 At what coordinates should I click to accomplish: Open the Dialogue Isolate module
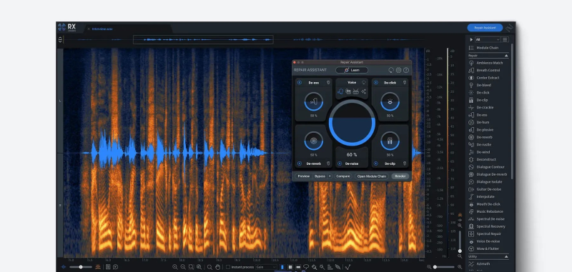[486, 182]
